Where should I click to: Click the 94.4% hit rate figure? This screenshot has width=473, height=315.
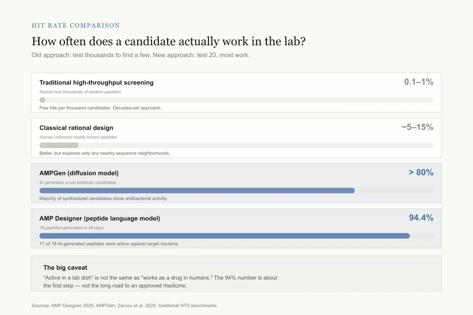click(x=421, y=218)
